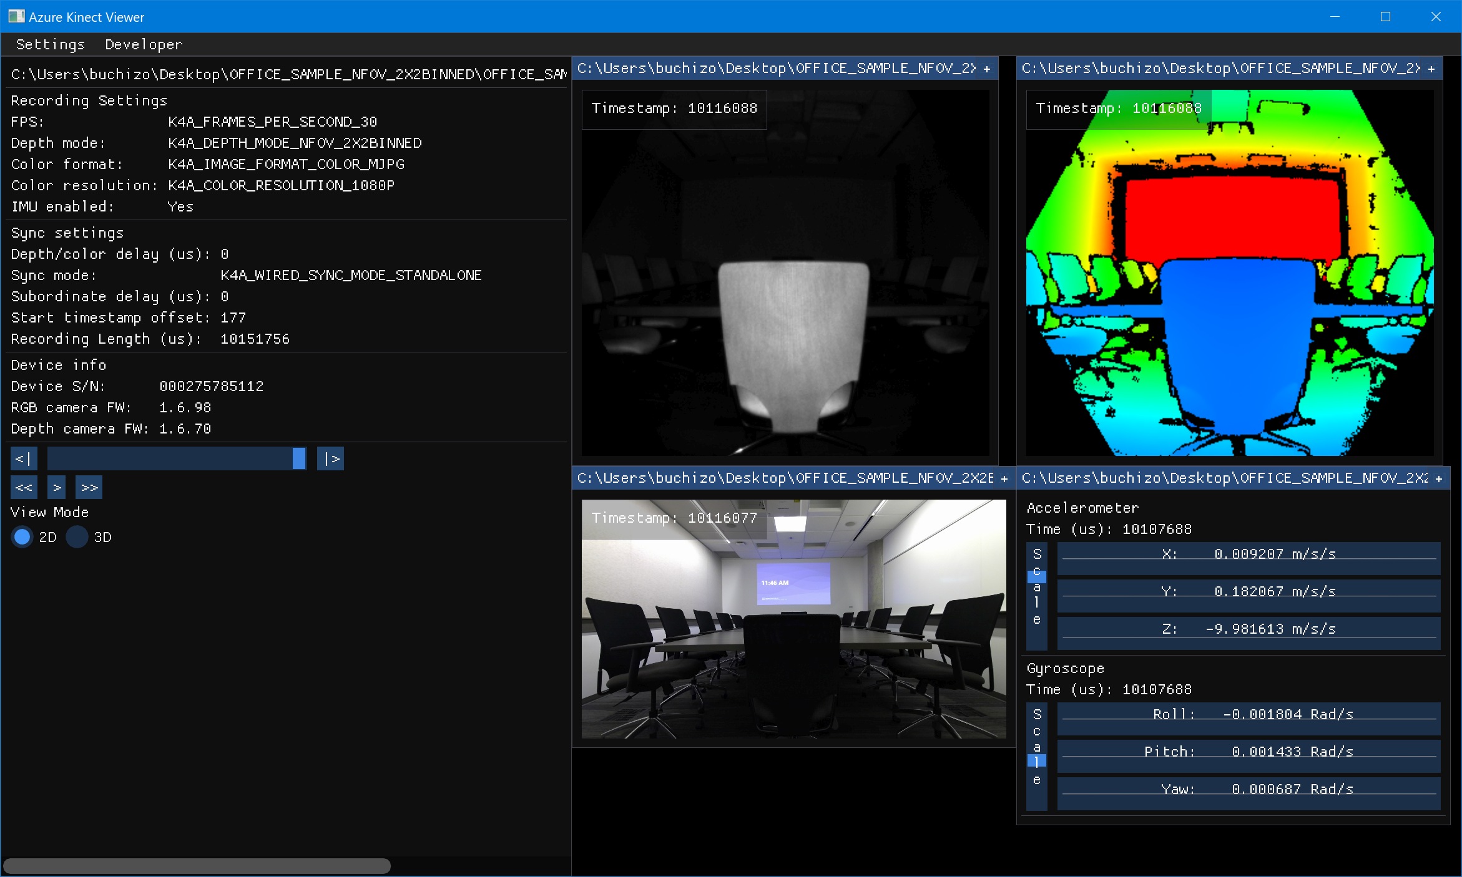The height and width of the screenshot is (877, 1462).
Task: Click the infrared chair image
Action: click(785, 273)
